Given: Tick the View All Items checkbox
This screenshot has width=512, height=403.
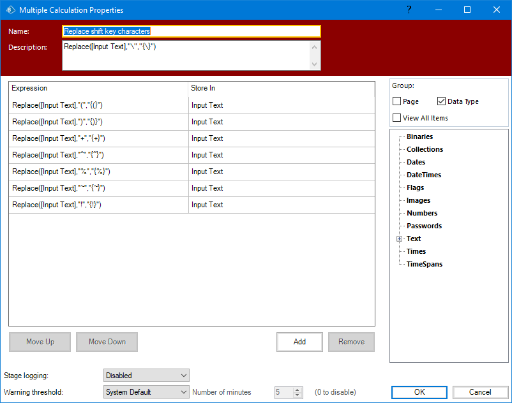Looking at the screenshot, I should point(397,118).
